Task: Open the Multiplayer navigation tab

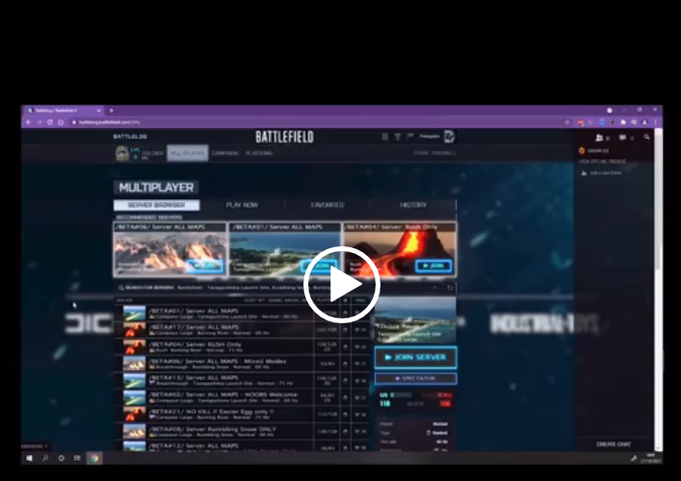Action: tap(187, 153)
